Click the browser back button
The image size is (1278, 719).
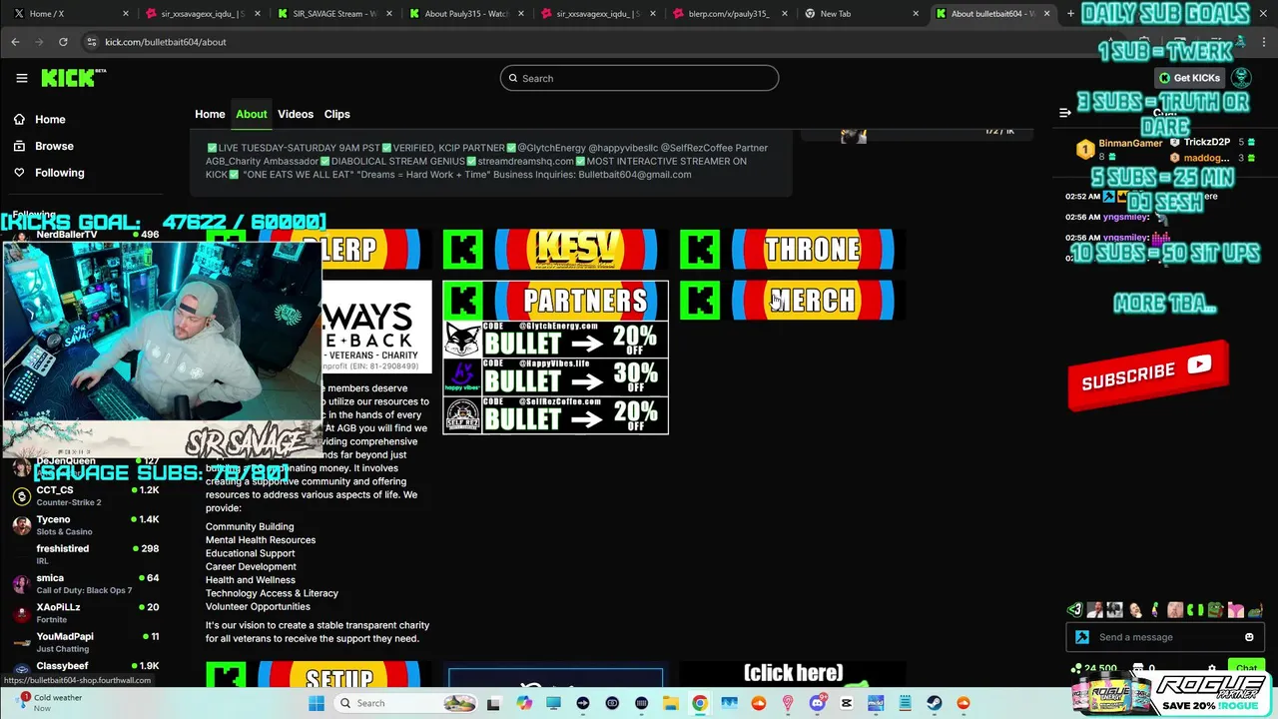(15, 42)
